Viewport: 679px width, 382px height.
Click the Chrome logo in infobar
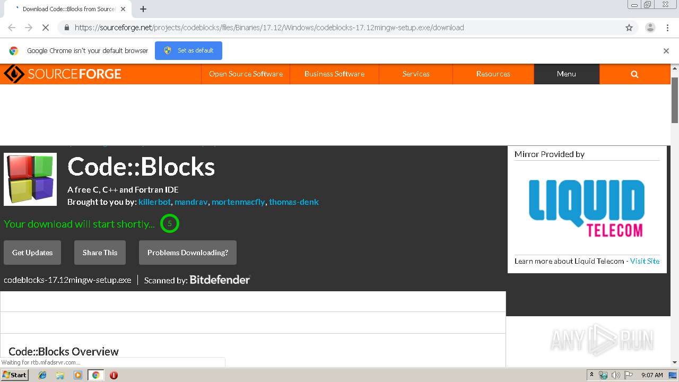(x=14, y=51)
